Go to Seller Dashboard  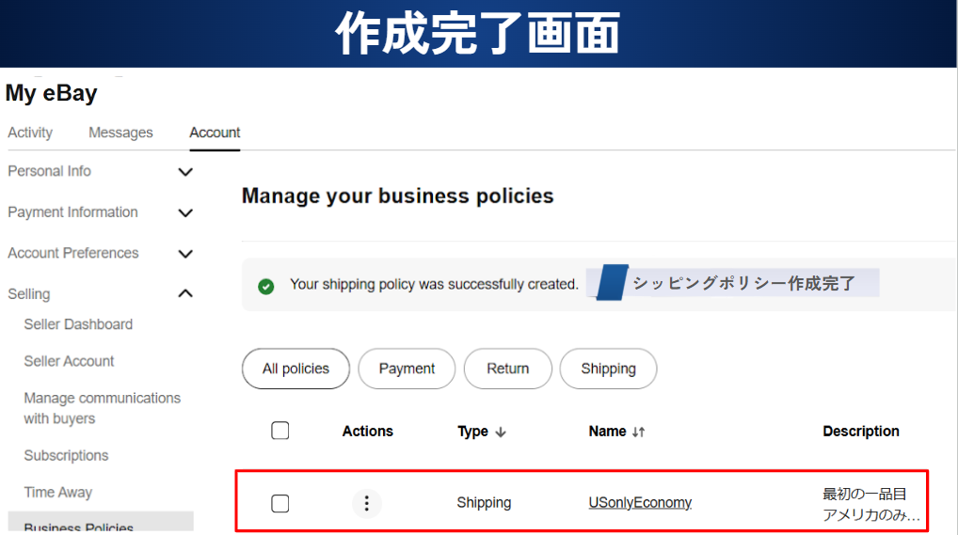click(78, 324)
